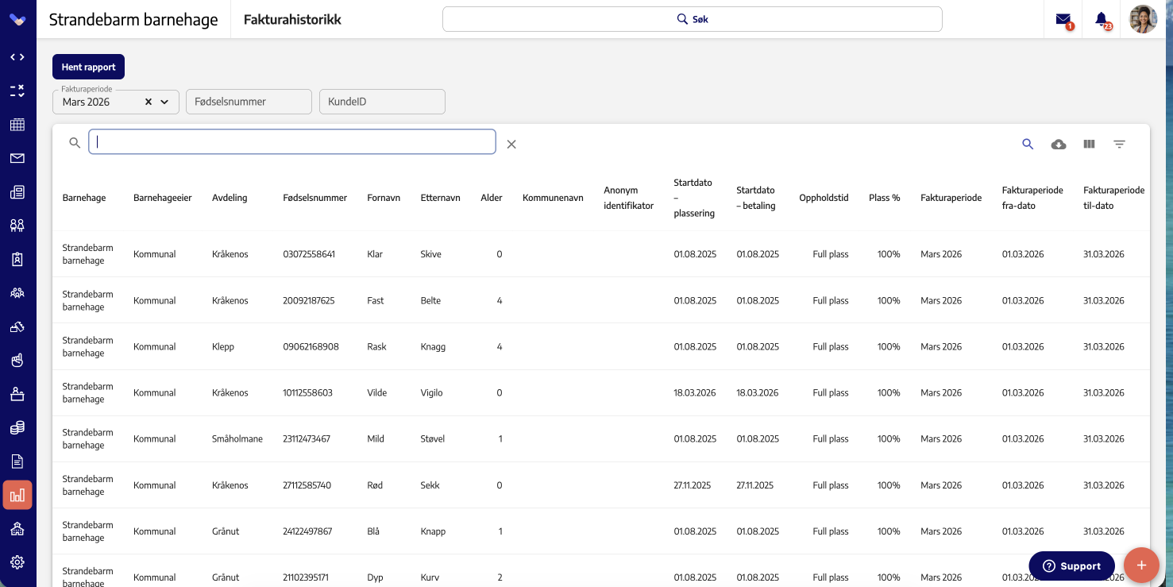Click the Fødselsnummer filter field

(249, 102)
